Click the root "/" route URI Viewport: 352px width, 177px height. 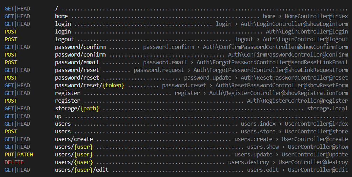pyautogui.click(x=56, y=9)
